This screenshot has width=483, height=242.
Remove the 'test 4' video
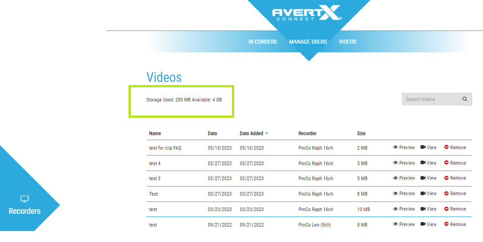(x=455, y=163)
